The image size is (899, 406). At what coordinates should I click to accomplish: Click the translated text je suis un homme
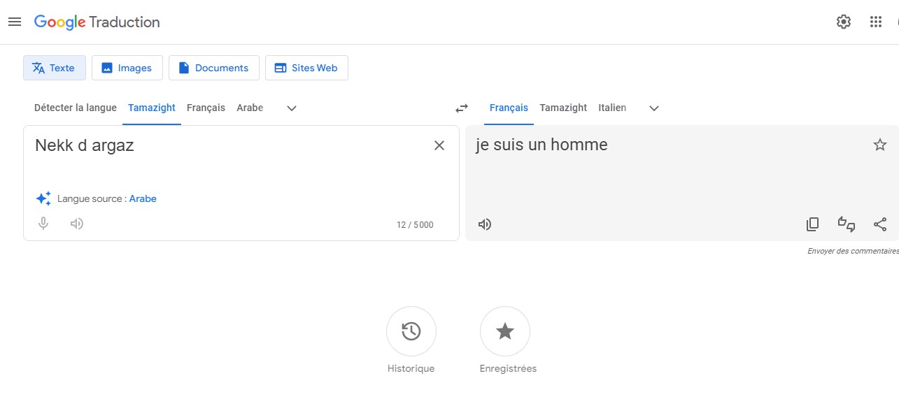coord(542,145)
